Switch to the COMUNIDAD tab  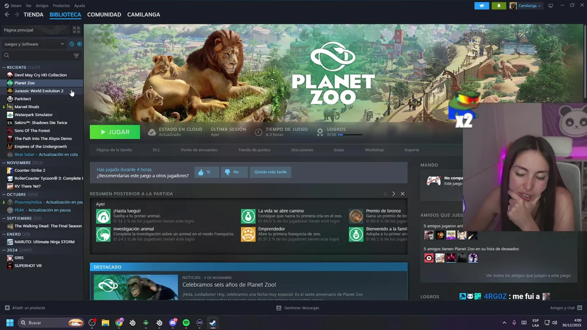104,15
